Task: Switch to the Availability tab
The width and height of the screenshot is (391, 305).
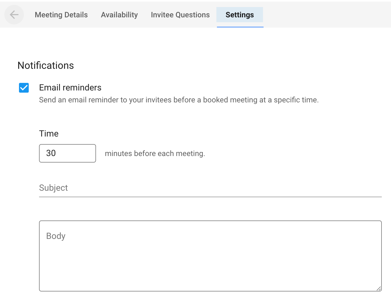Action: click(119, 15)
